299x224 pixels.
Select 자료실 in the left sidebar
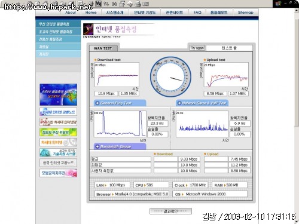coord(58,47)
